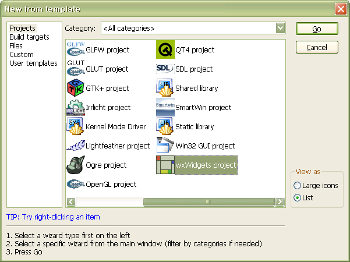Screen dimensions: 350x262
Task: Click the highlighted wxWidgets project label
Action: click(206, 165)
